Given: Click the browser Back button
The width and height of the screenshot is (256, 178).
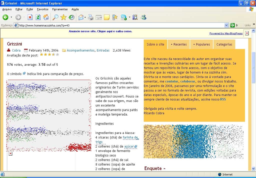Looking at the screenshot, I should click(5, 17).
